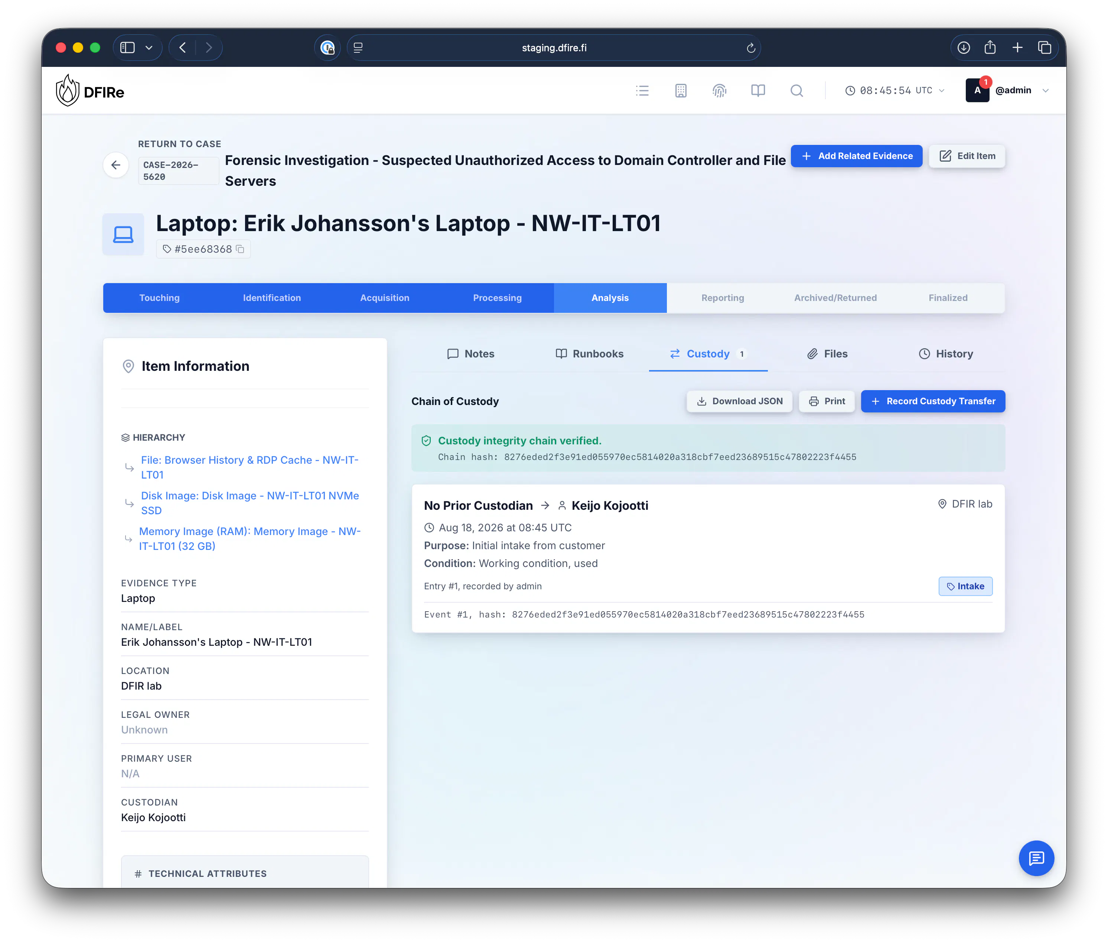Click the 08:45:54 clock display

[885, 90]
